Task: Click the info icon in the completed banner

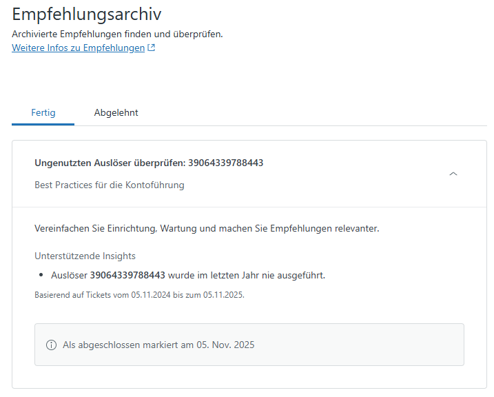Action: tap(52, 345)
